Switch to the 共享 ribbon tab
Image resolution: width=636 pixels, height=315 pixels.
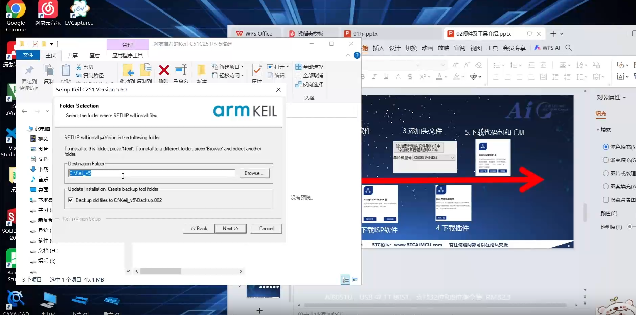click(x=73, y=55)
